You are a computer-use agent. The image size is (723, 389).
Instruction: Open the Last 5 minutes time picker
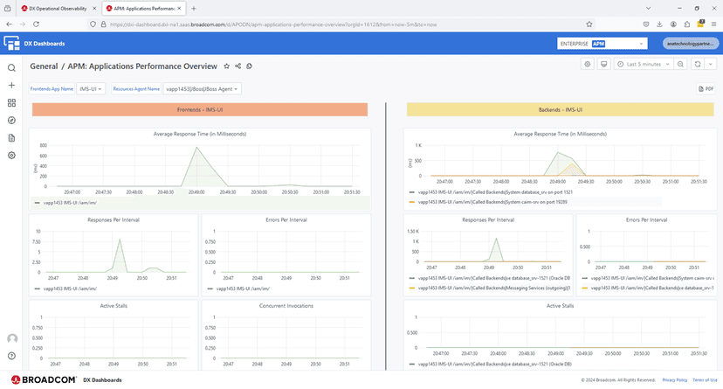[x=643, y=65]
